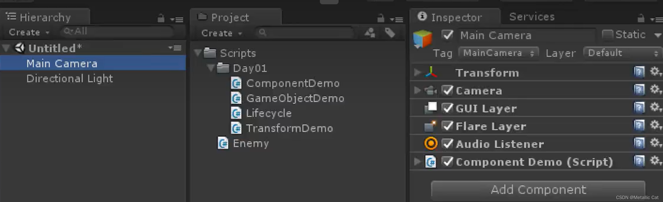The image size is (663, 202).
Task: Click the Add Component button
Action: [538, 189]
